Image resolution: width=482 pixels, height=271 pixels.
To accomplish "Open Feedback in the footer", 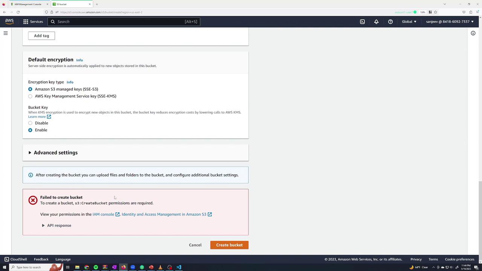I will (x=41, y=259).
